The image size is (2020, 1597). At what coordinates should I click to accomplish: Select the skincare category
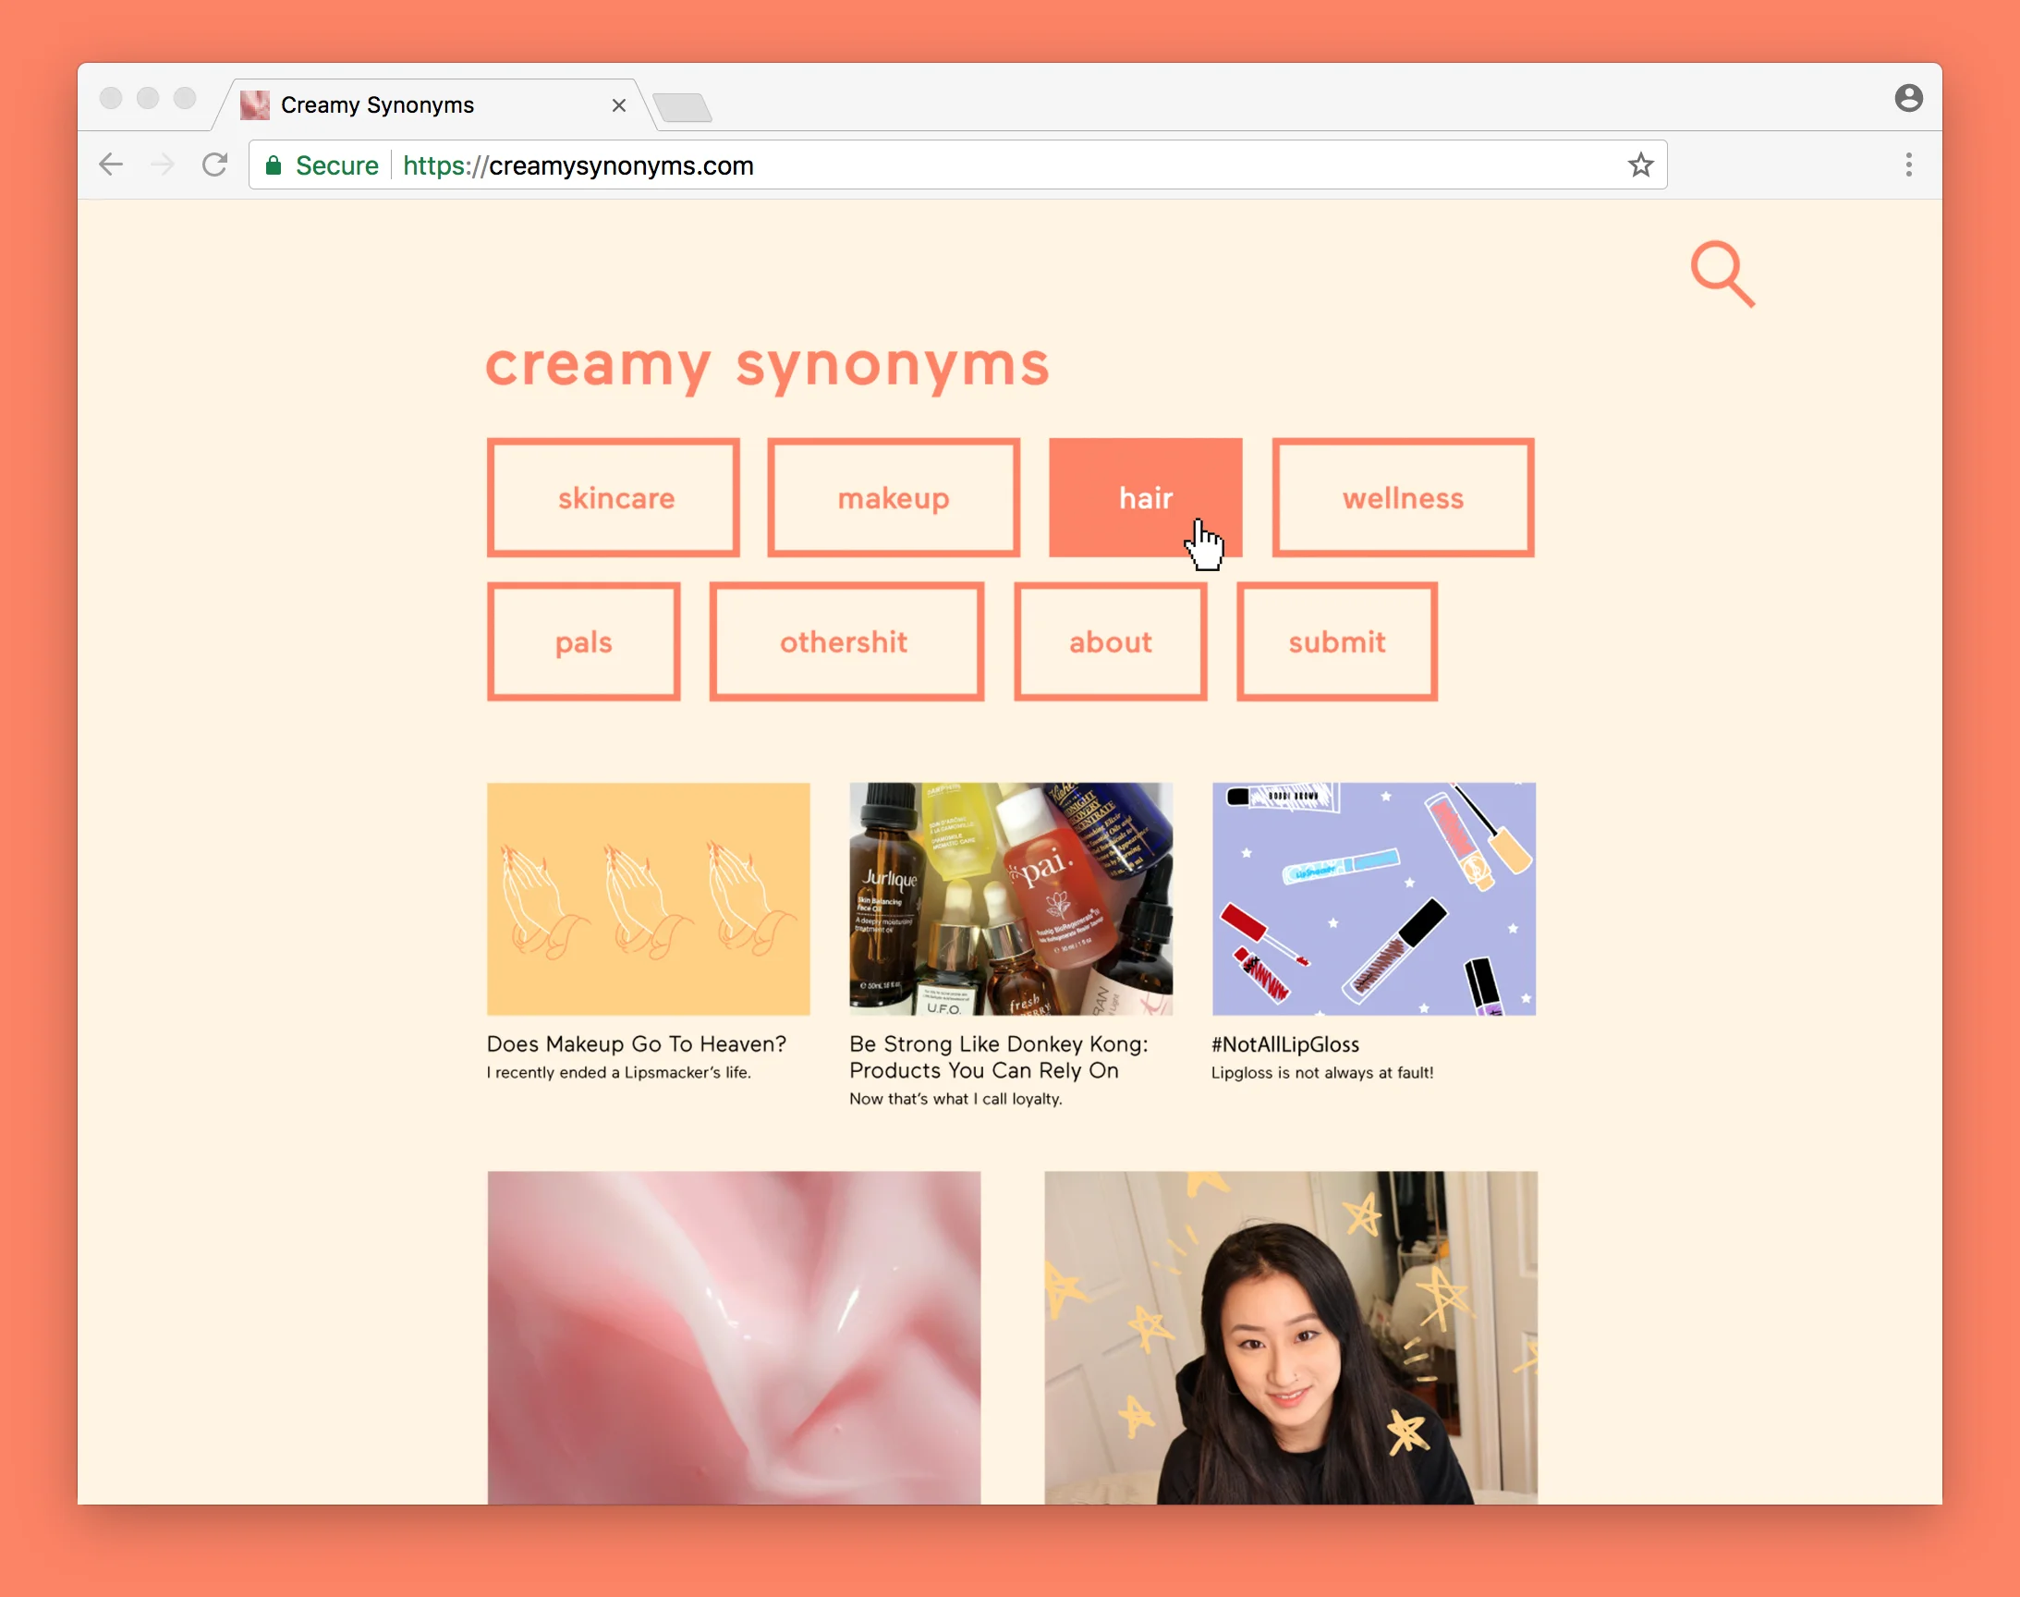coord(615,497)
